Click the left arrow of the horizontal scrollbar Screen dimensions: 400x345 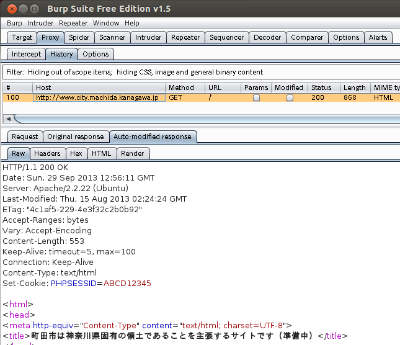pyautogui.click(x=9, y=119)
